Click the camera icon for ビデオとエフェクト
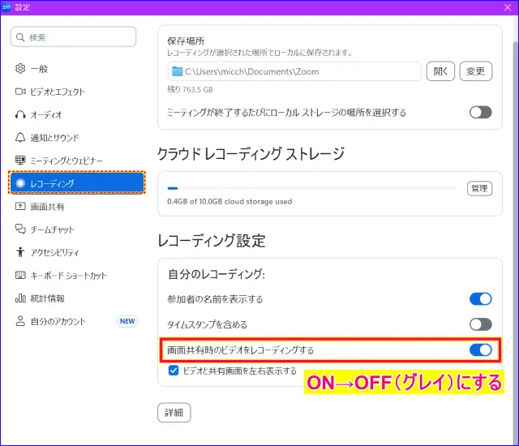This screenshot has width=519, height=446. (x=20, y=92)
